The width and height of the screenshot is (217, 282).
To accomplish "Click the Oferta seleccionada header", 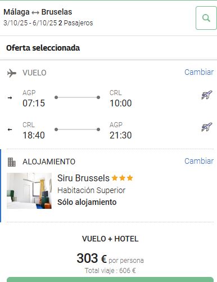I will point(43,48).
